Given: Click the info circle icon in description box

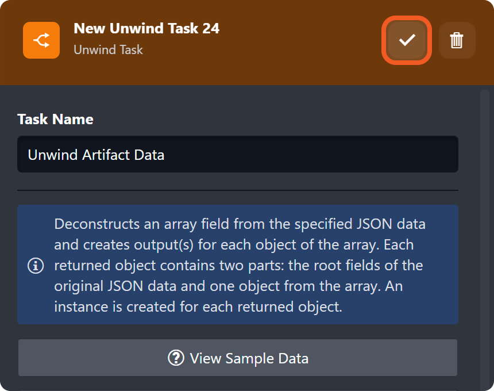Looking at the screenshot, I should point(36,266).
